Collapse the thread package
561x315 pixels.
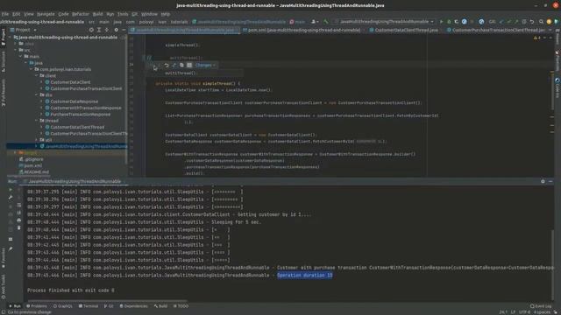(x=37, y=121)
